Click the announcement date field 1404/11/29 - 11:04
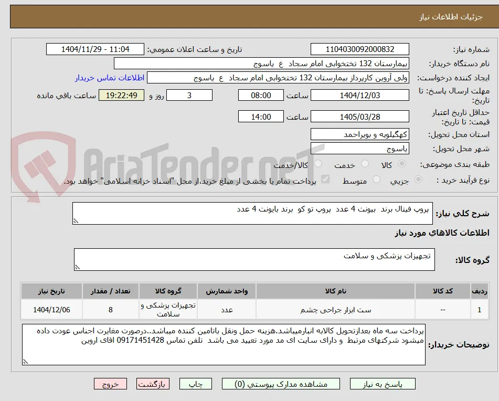Viewport: 499px width, 401px height. point(95,49)
